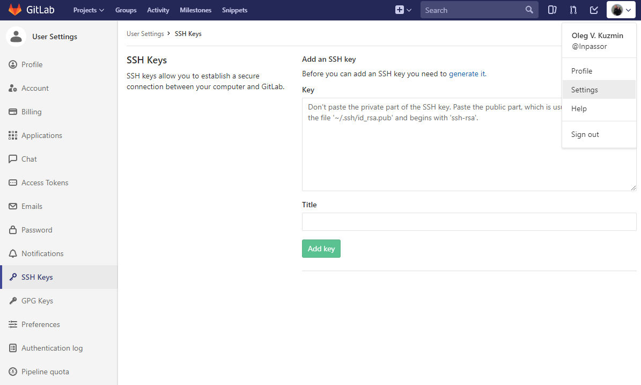Grab the Key textarea resize handle
Image resolution: width=641 pixels, height=385 pixels.
coord(633,188)
